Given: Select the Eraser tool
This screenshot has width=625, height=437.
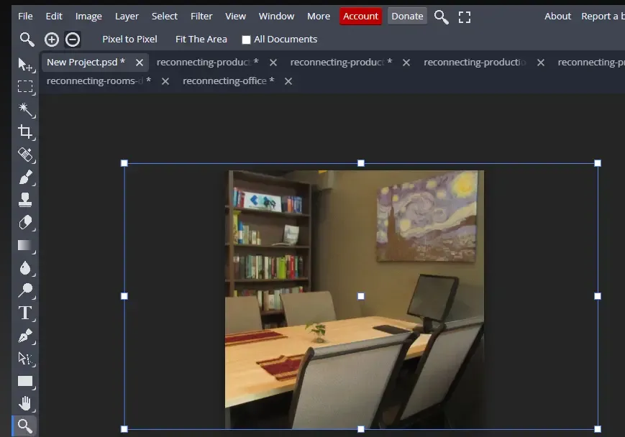Looking at the screenshot, I should click(25, 222).
